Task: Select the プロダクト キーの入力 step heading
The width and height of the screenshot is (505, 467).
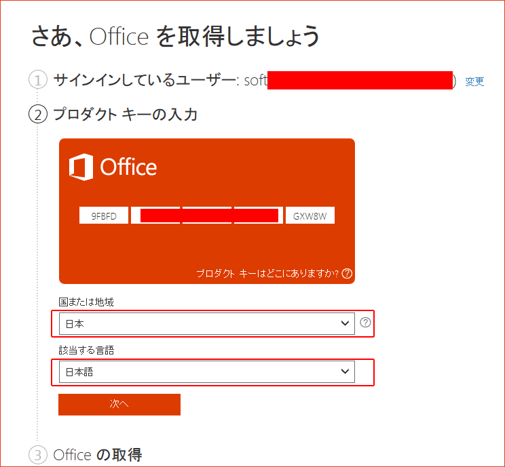Action: coord(126,114)
